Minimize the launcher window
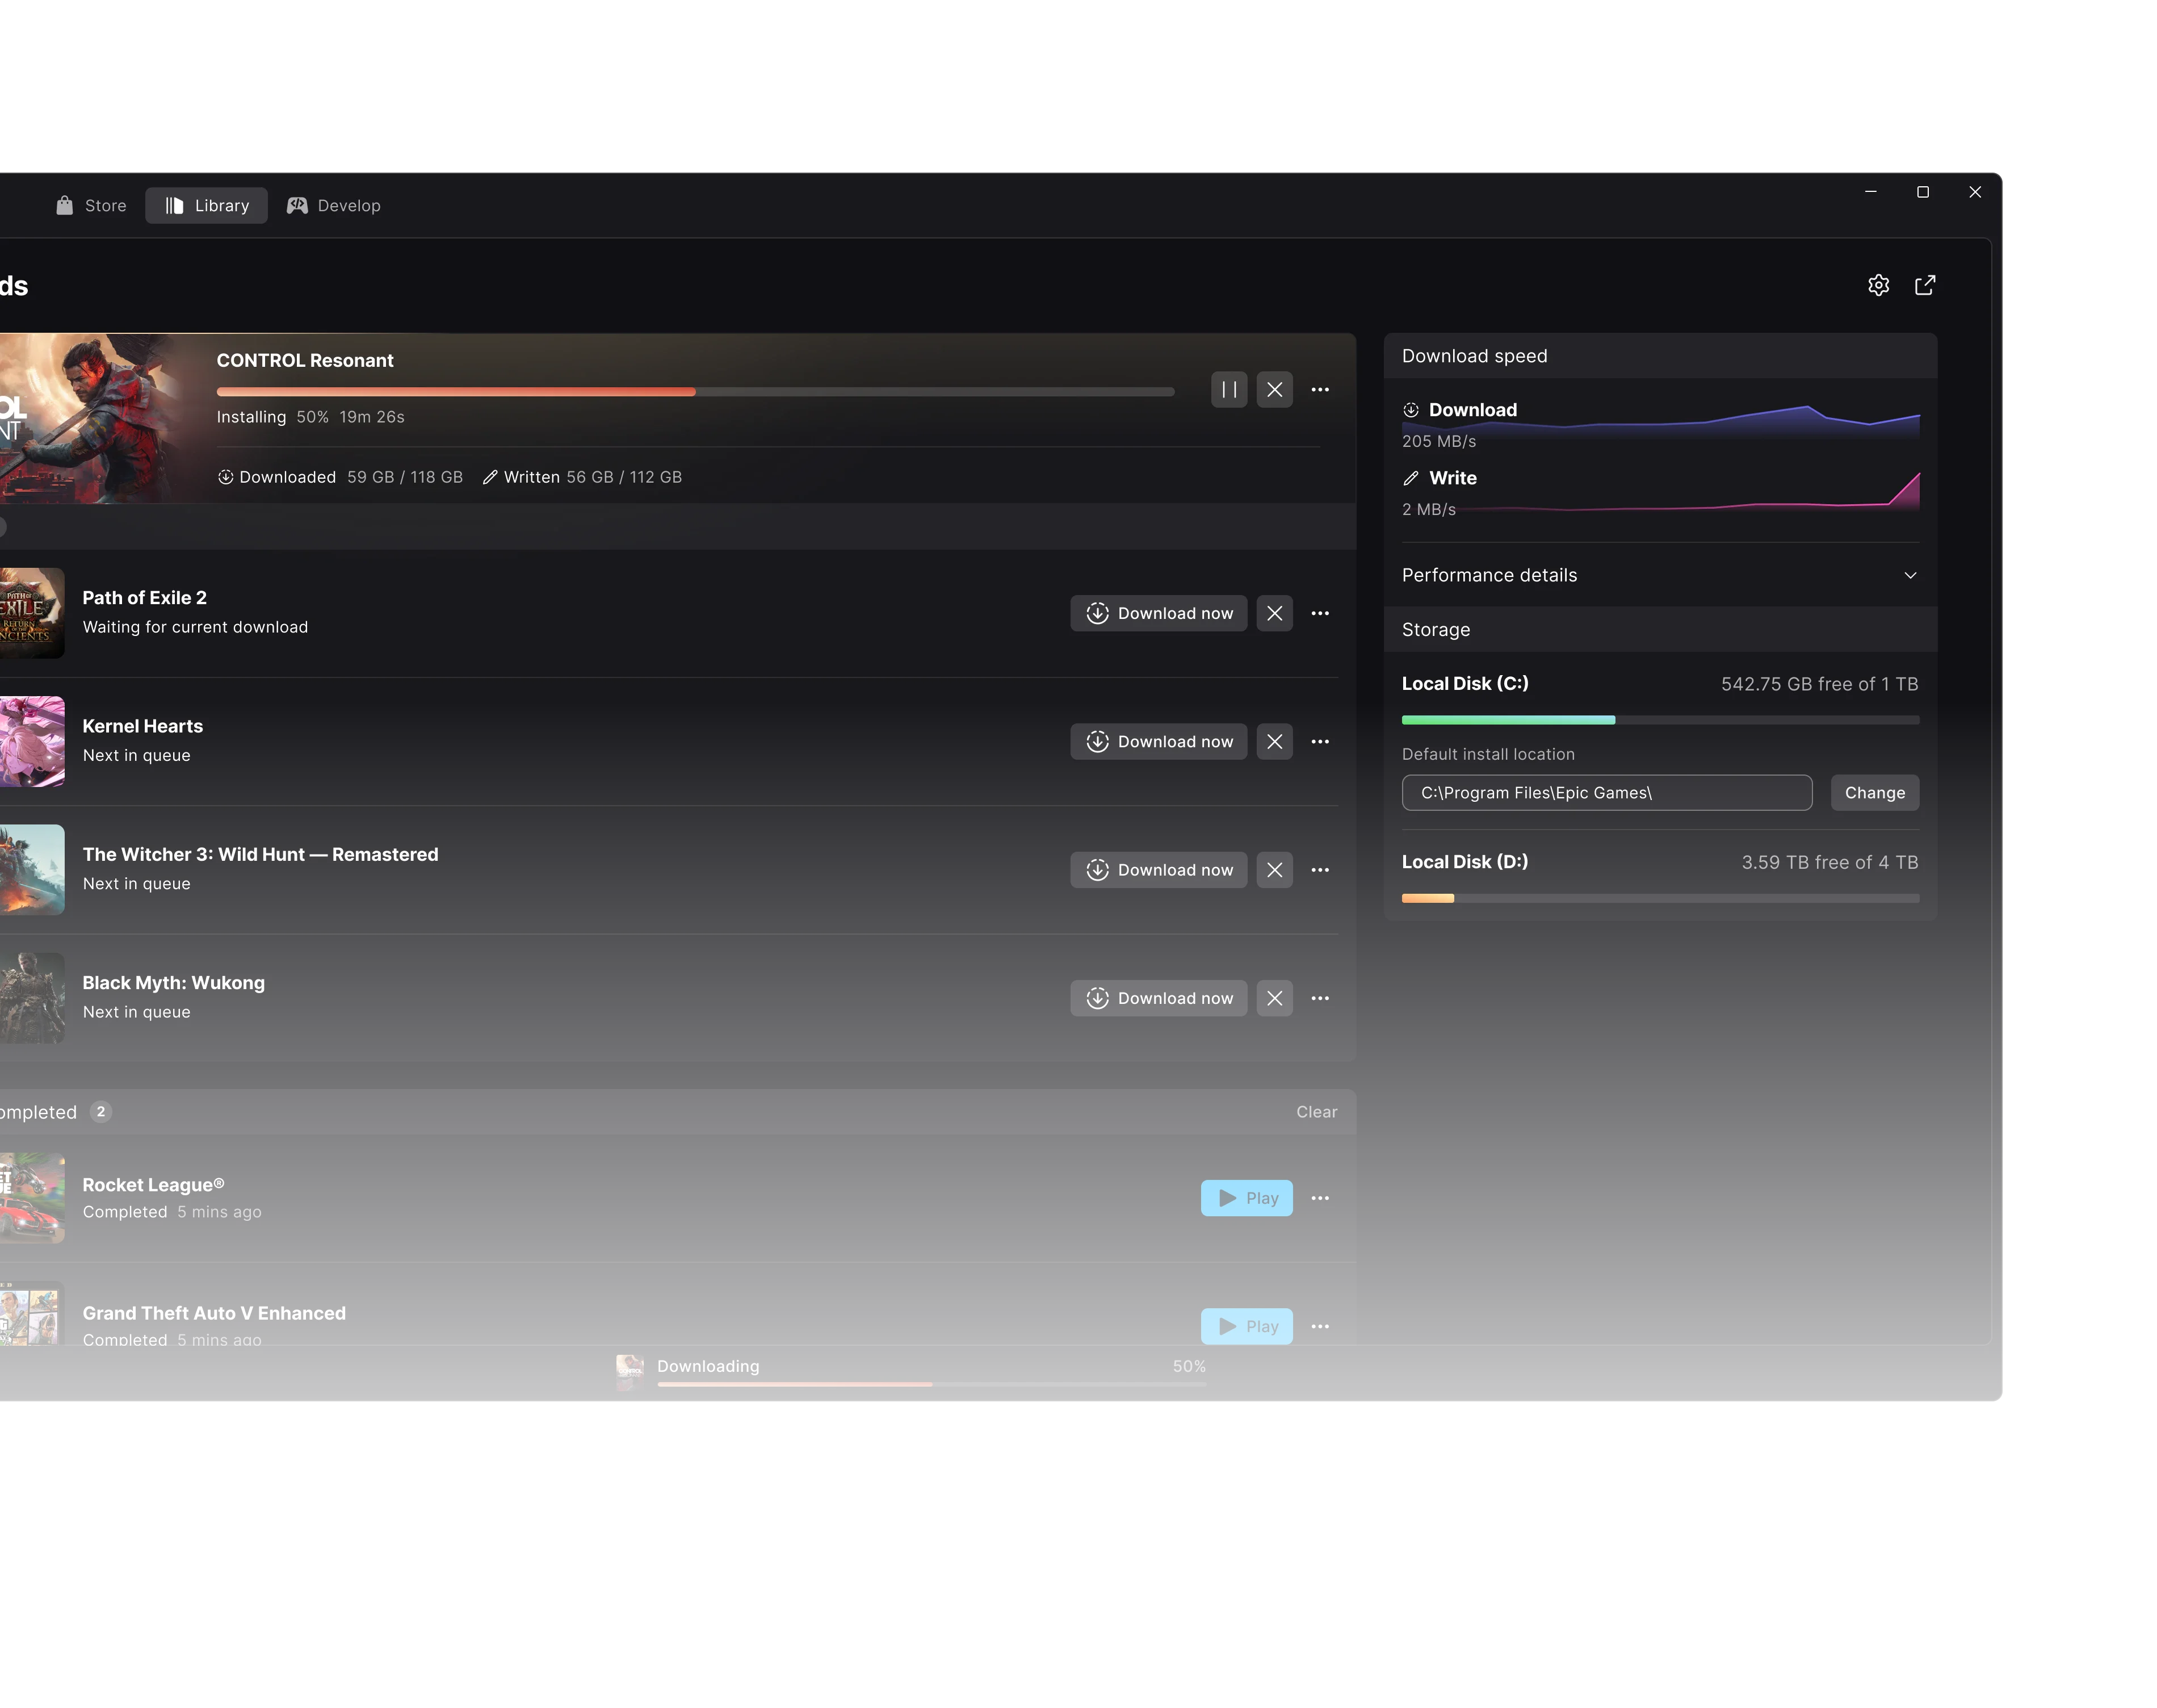The height and width of the screenshot is (1708, 2157). click(1870, 192)
